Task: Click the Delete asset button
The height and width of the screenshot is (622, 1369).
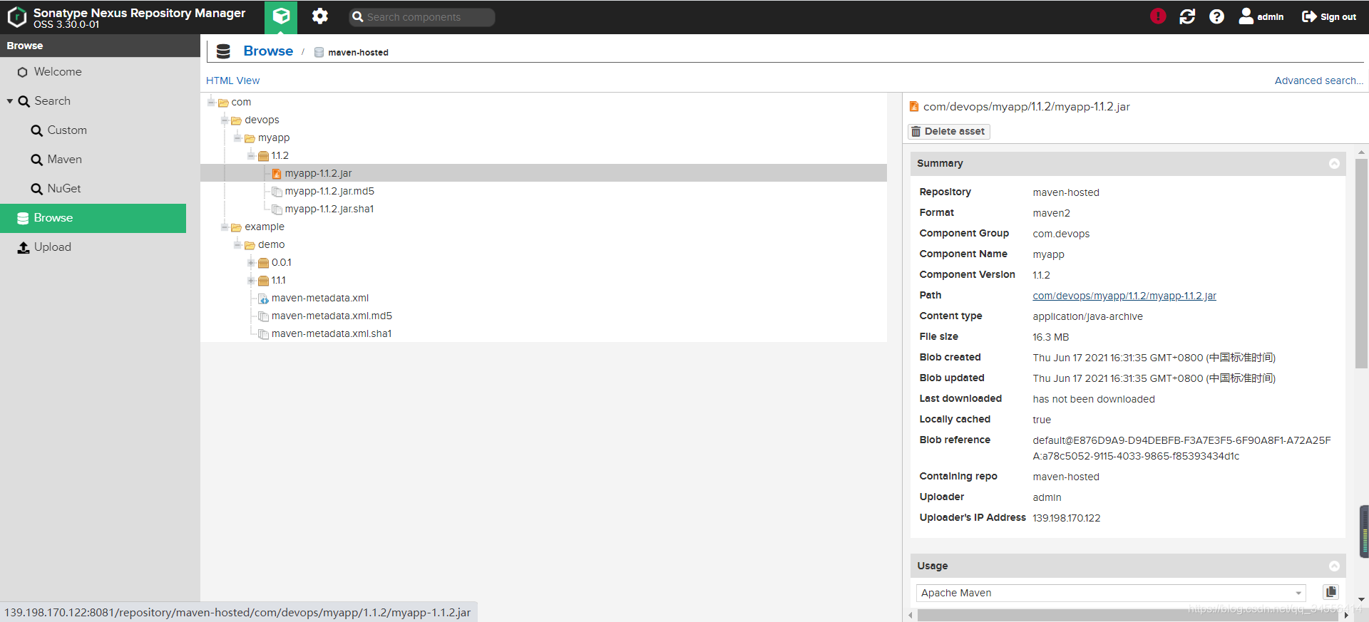Action: pyautogui.click(x=948, y=131)
